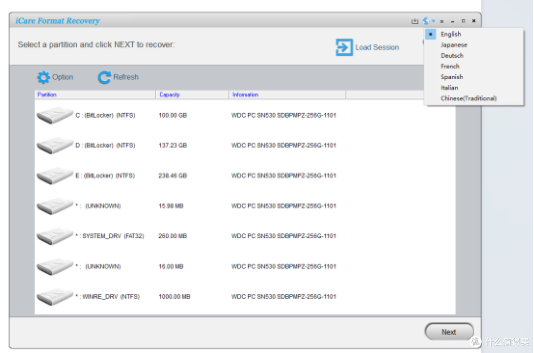Expand the language dropdown arrow beside the globe

[433, 21]
